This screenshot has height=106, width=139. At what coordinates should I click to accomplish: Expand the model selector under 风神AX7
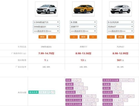point(120,31)
